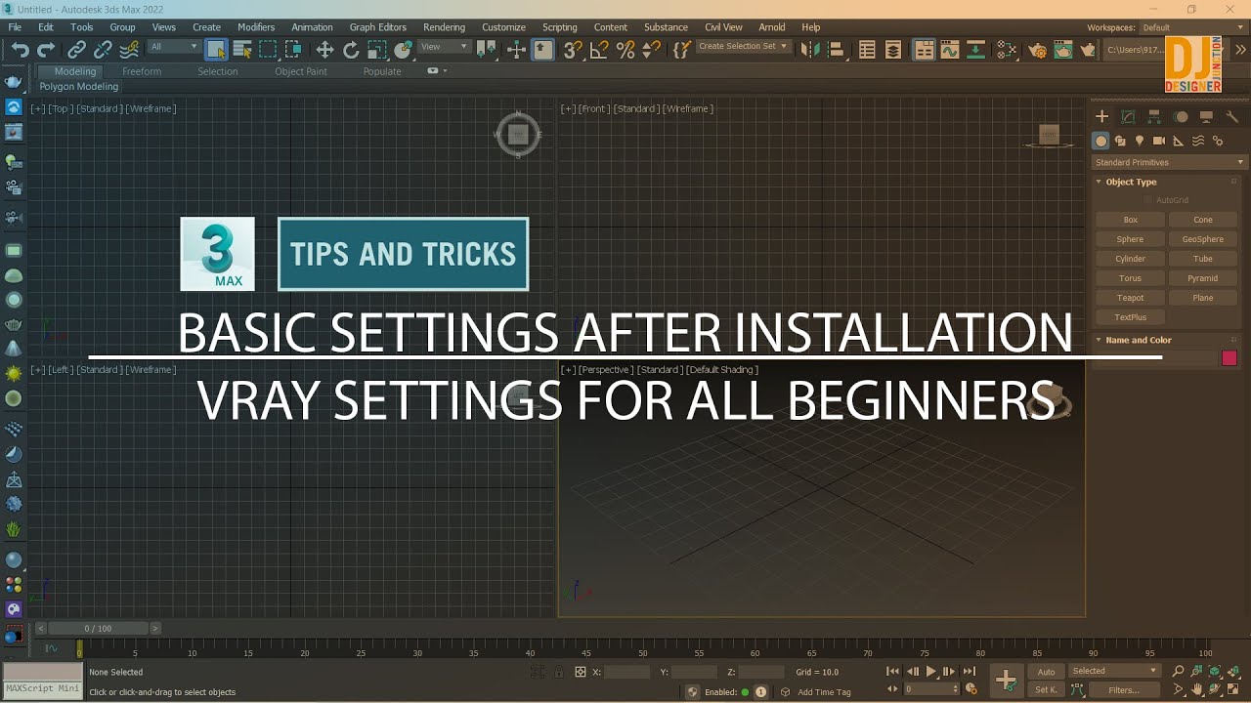
Task: Activate the Select Object tool
Action: 216,50
